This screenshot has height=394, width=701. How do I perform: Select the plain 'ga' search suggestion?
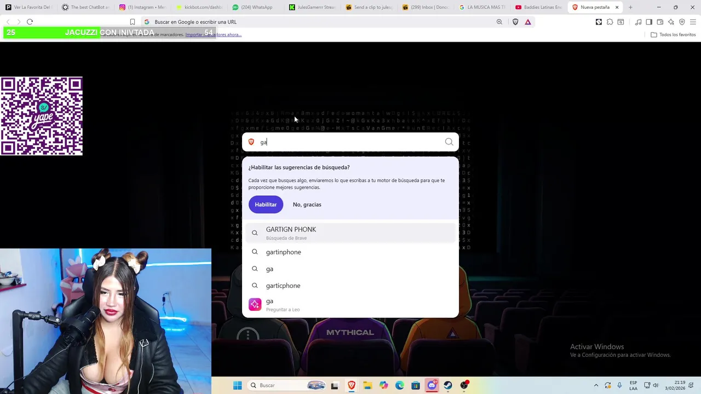coord(350,269)
